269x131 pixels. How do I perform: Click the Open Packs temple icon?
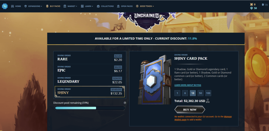pos(118,6)
